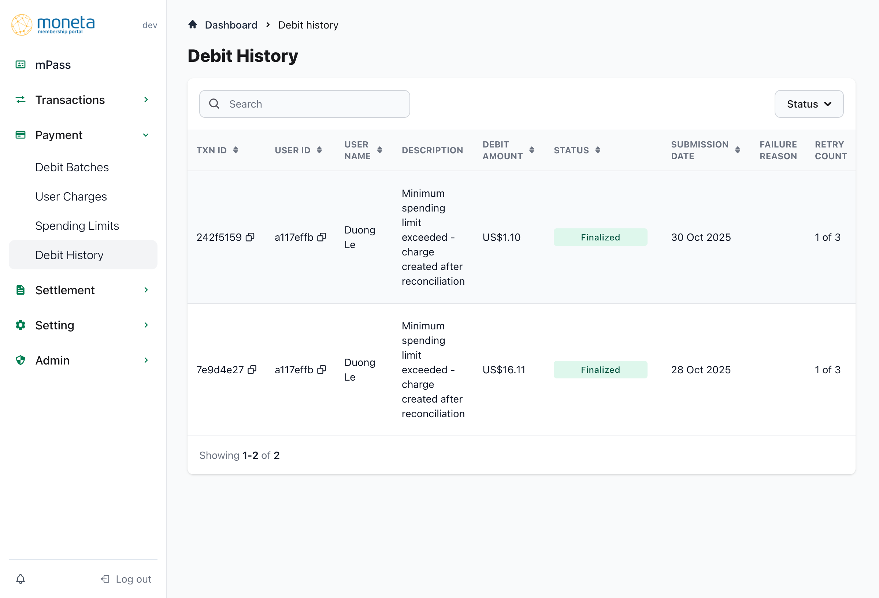
Task: Toggle sorting on the STATUS column
Action: click(598, 150)
